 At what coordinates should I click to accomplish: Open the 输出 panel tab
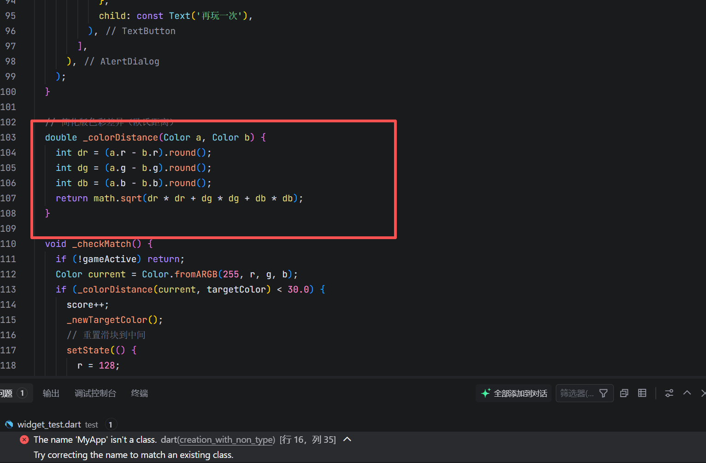pos(51,393)
